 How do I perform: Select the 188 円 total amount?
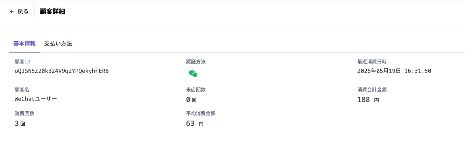(368, 100)
